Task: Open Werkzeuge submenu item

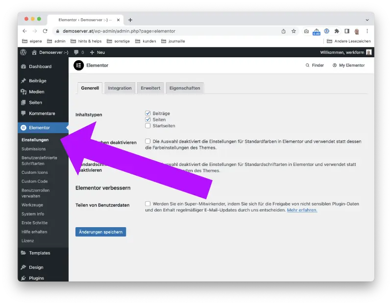Action: point(32,205)
